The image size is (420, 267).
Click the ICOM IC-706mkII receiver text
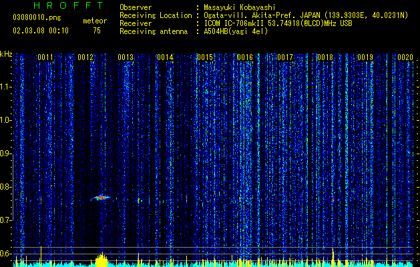[x=278, y=23]
